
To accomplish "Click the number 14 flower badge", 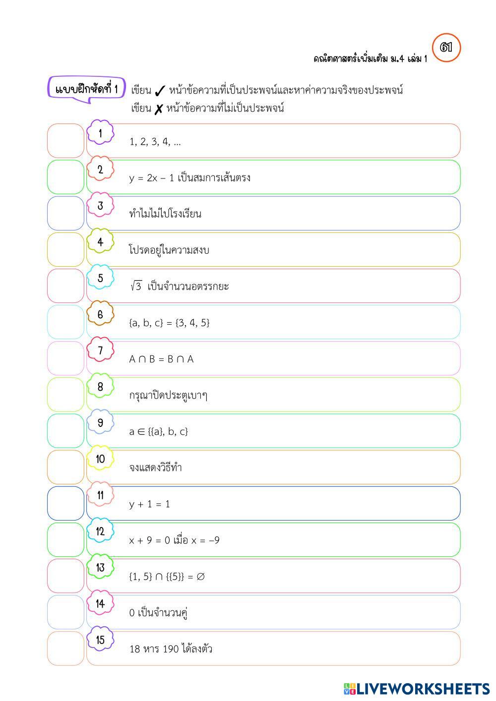I will (x=100, y=604).
